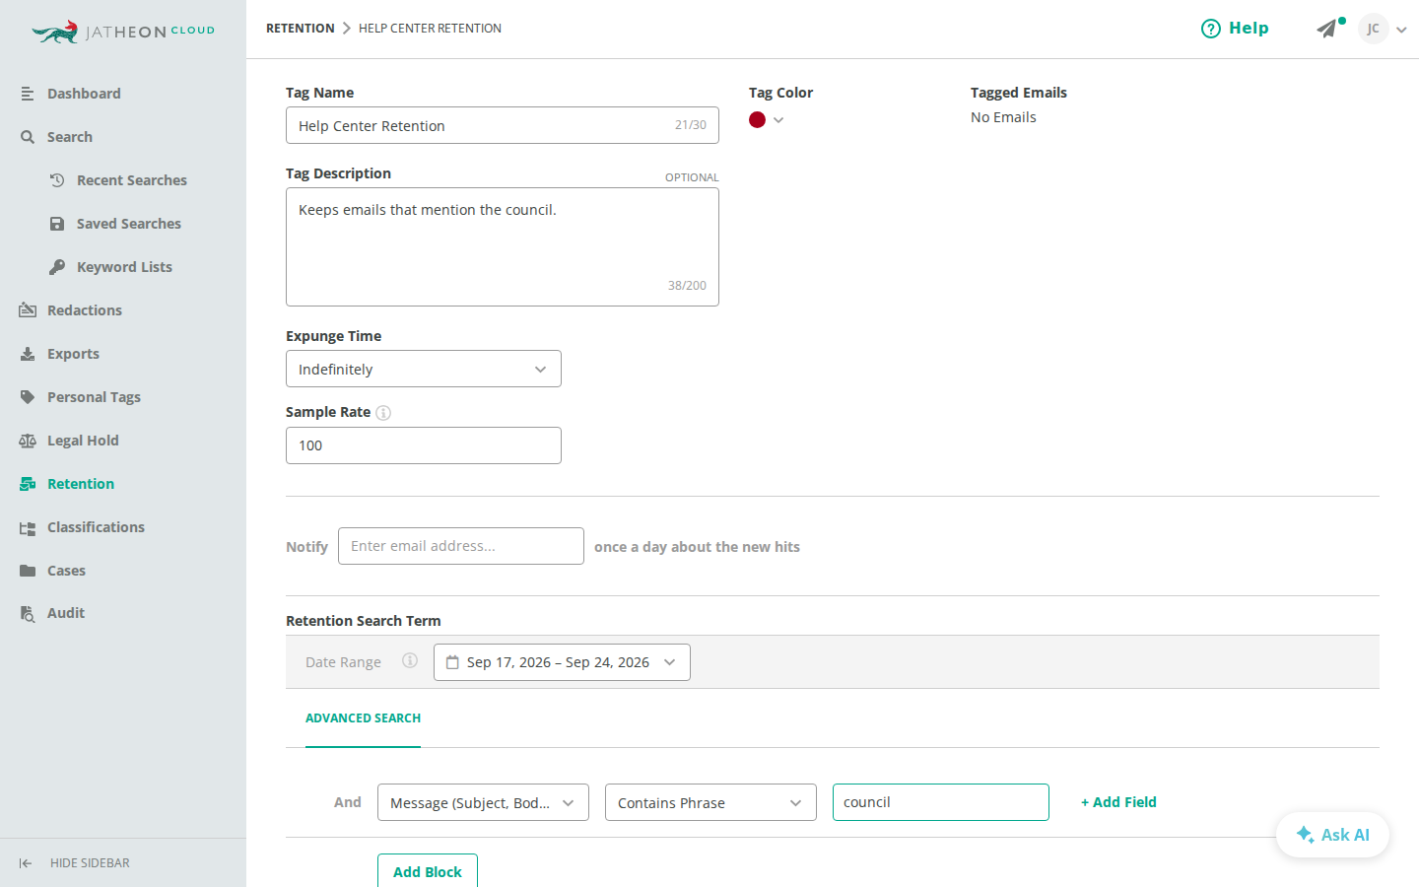Click the Retention sidebar icon
Viewport: 1419px width, 887px height.
tap(28, 484)
